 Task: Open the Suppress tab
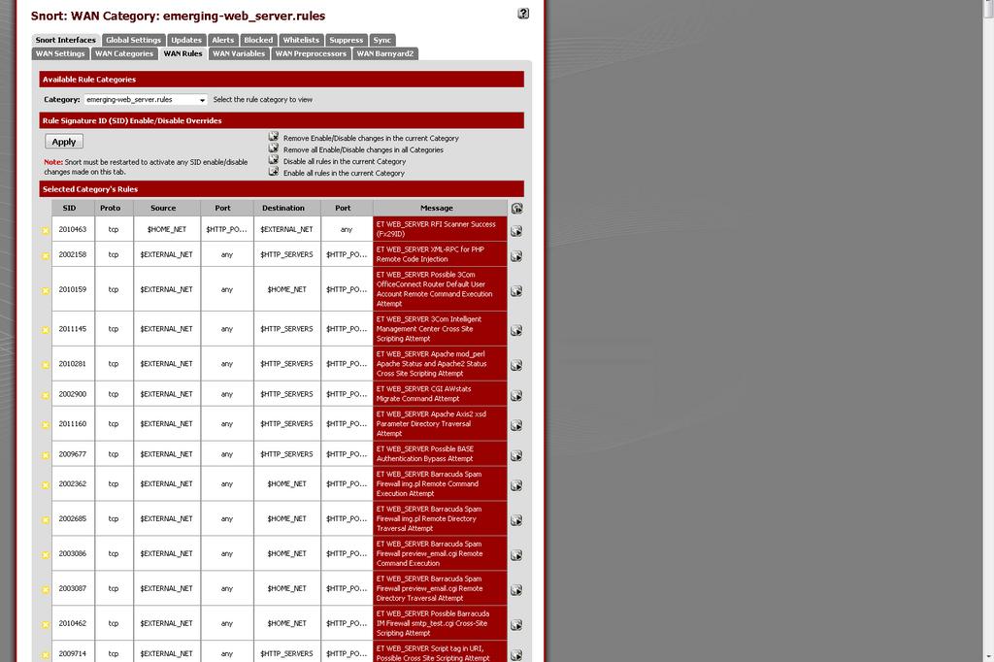pos(346,40)
